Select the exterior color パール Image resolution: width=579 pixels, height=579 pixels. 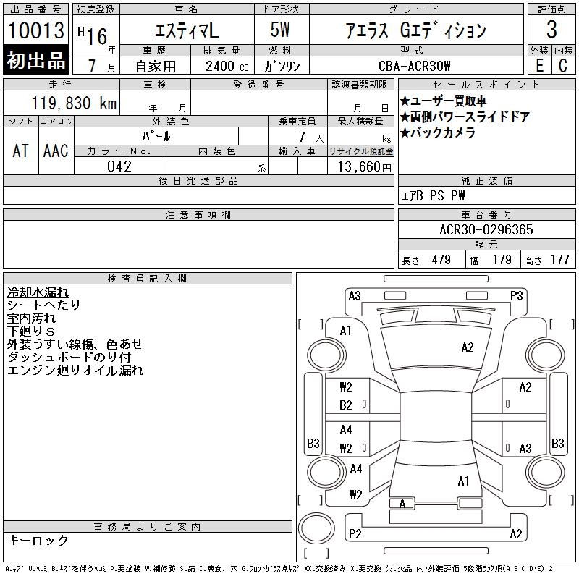point(156,137)
